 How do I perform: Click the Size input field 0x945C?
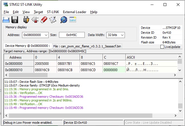[72, 35]
